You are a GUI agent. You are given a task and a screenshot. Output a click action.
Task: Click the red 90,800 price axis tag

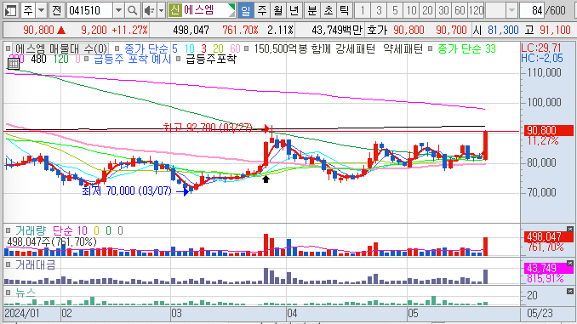point(549,130)
